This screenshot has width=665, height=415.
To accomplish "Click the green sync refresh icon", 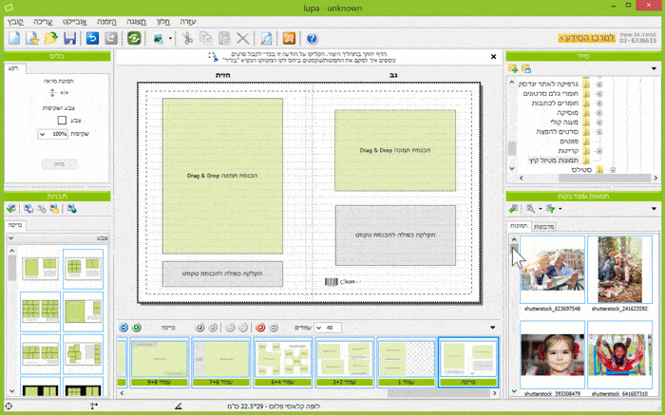I will coord(134,39).
